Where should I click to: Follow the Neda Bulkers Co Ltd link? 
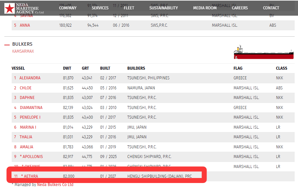(55, 185)
